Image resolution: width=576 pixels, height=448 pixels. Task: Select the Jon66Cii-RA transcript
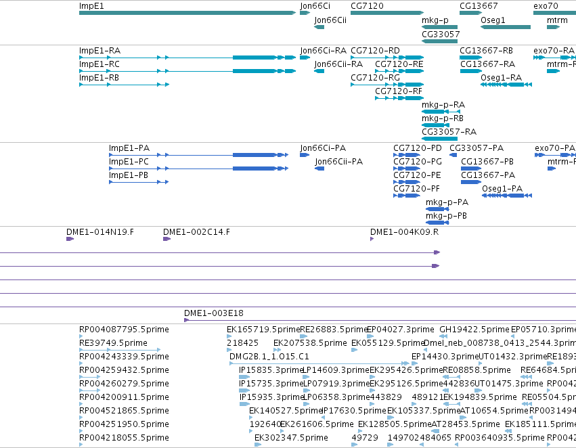(x=319, y=71)
